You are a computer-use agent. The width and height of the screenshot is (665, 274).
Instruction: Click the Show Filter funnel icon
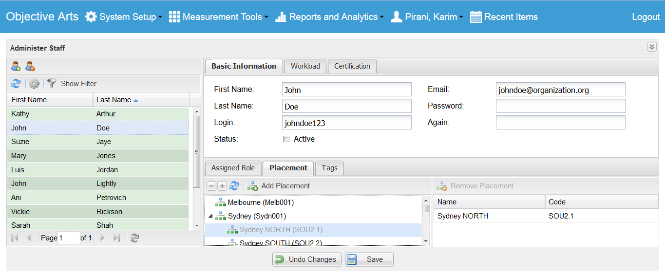click(52, 84)
